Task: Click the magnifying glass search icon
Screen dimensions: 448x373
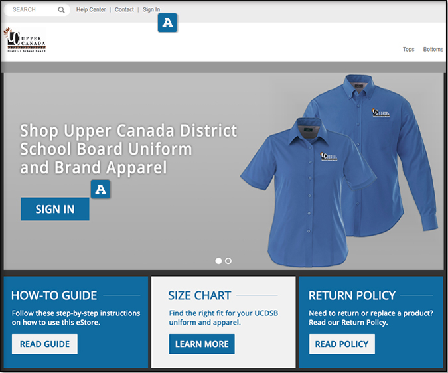Action: coord(62,10)
